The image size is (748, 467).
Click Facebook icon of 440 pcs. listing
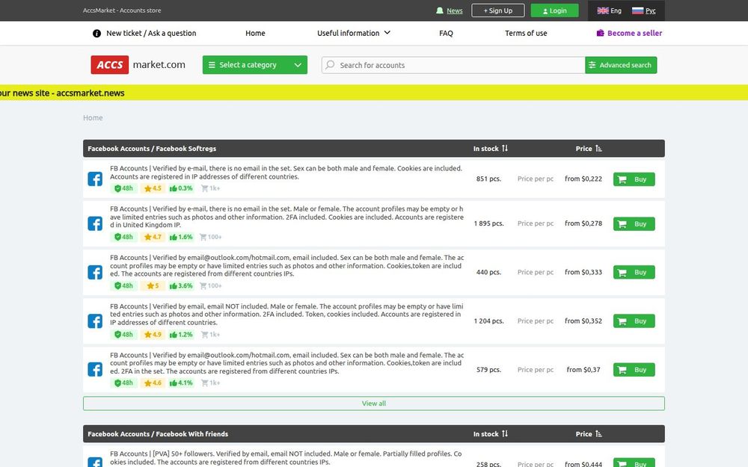95,272
